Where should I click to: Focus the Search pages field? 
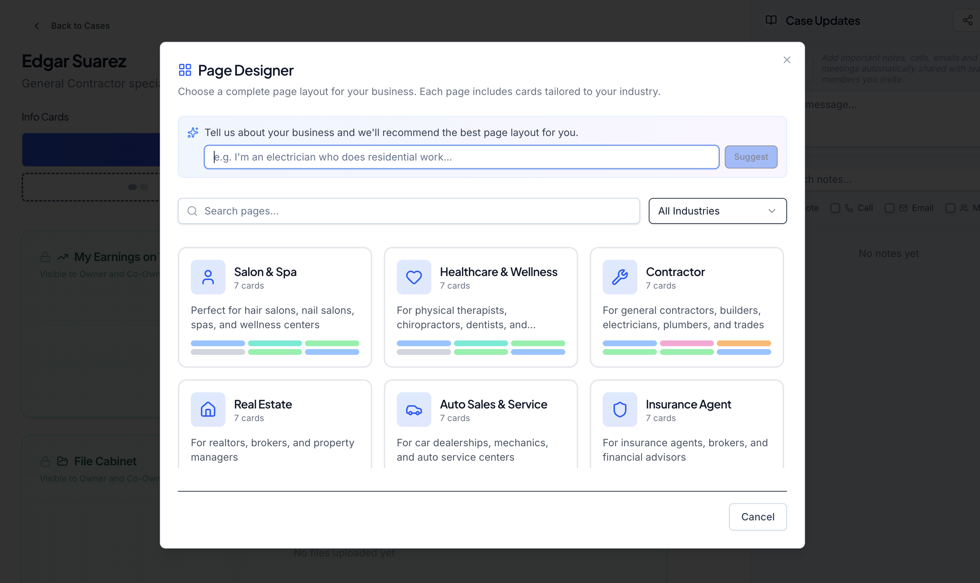(x=409, y=211)
